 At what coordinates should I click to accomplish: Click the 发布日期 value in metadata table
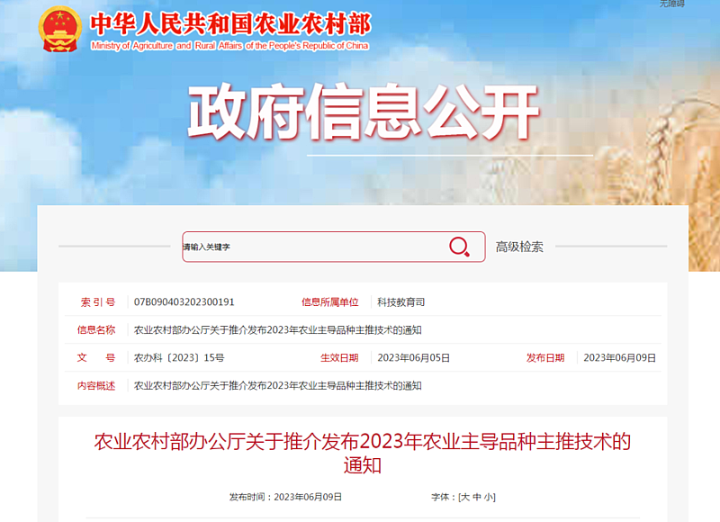tap(619, 357)
